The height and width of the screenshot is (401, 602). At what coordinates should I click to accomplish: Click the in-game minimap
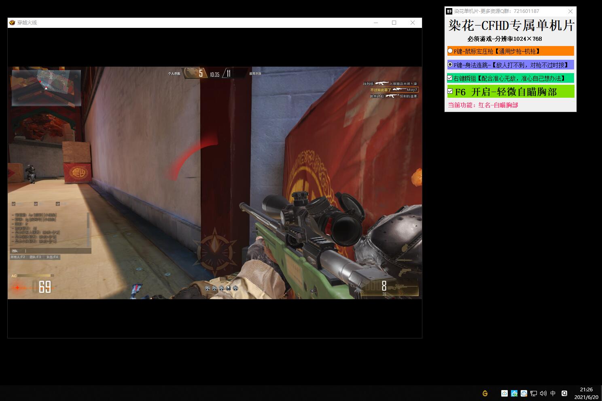pos(47,88)
